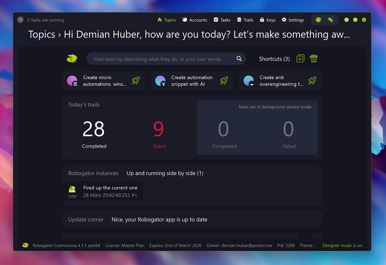The width and height of the screenshot is (386, 265).
Task: Focus the find tasks search field
Action: click(x=166, y=59)
